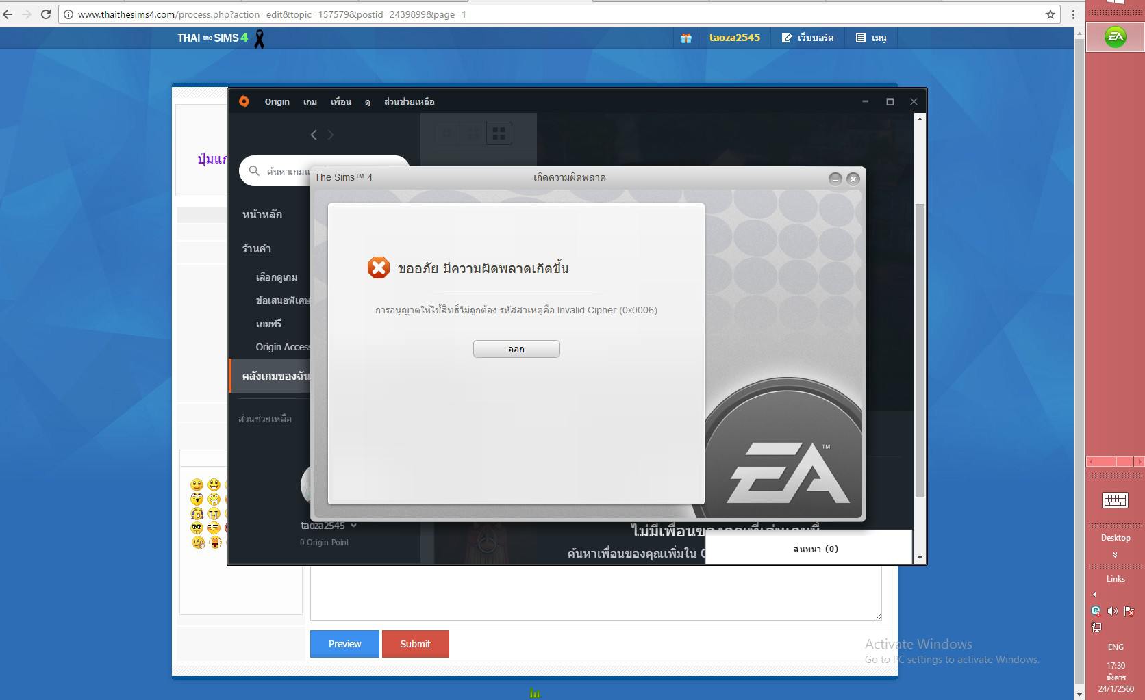The height and width of the screenshot is (700, 1145).
Task: Click the first smiley emoticon on the page
Action: [197, 485]
